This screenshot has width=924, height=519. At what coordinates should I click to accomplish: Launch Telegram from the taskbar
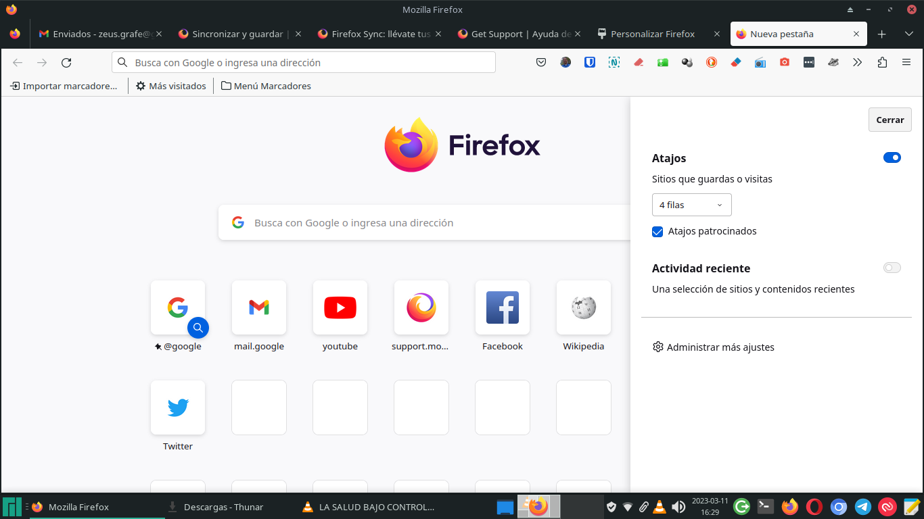[862, 506]
